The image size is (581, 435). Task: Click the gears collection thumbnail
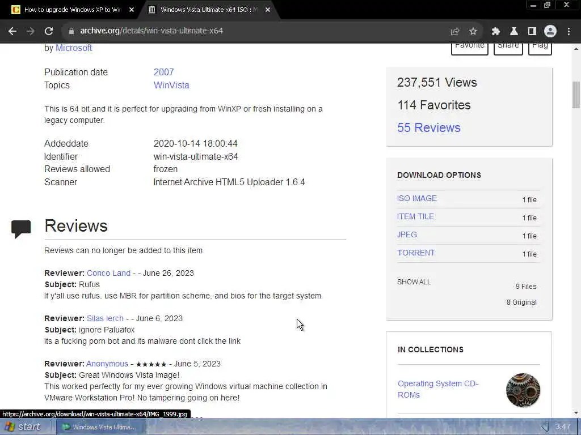point(523,390)
